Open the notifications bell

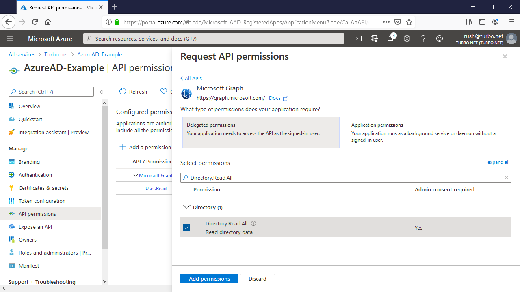tap(390, 39)
